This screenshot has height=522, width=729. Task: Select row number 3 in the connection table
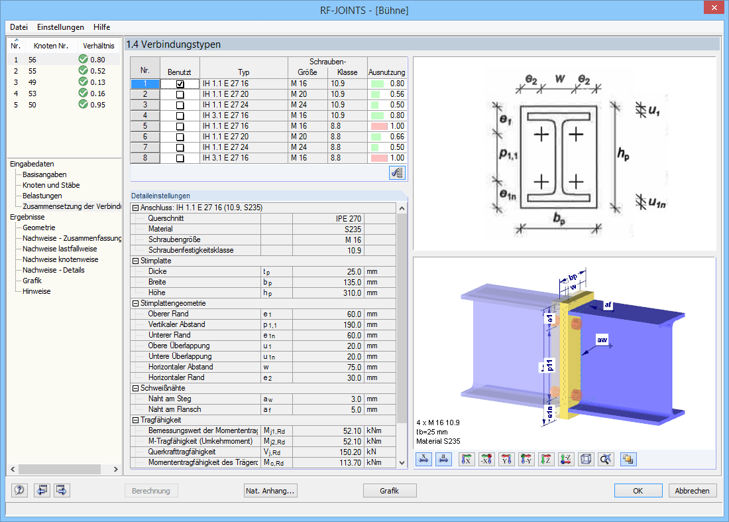point(145,105)
